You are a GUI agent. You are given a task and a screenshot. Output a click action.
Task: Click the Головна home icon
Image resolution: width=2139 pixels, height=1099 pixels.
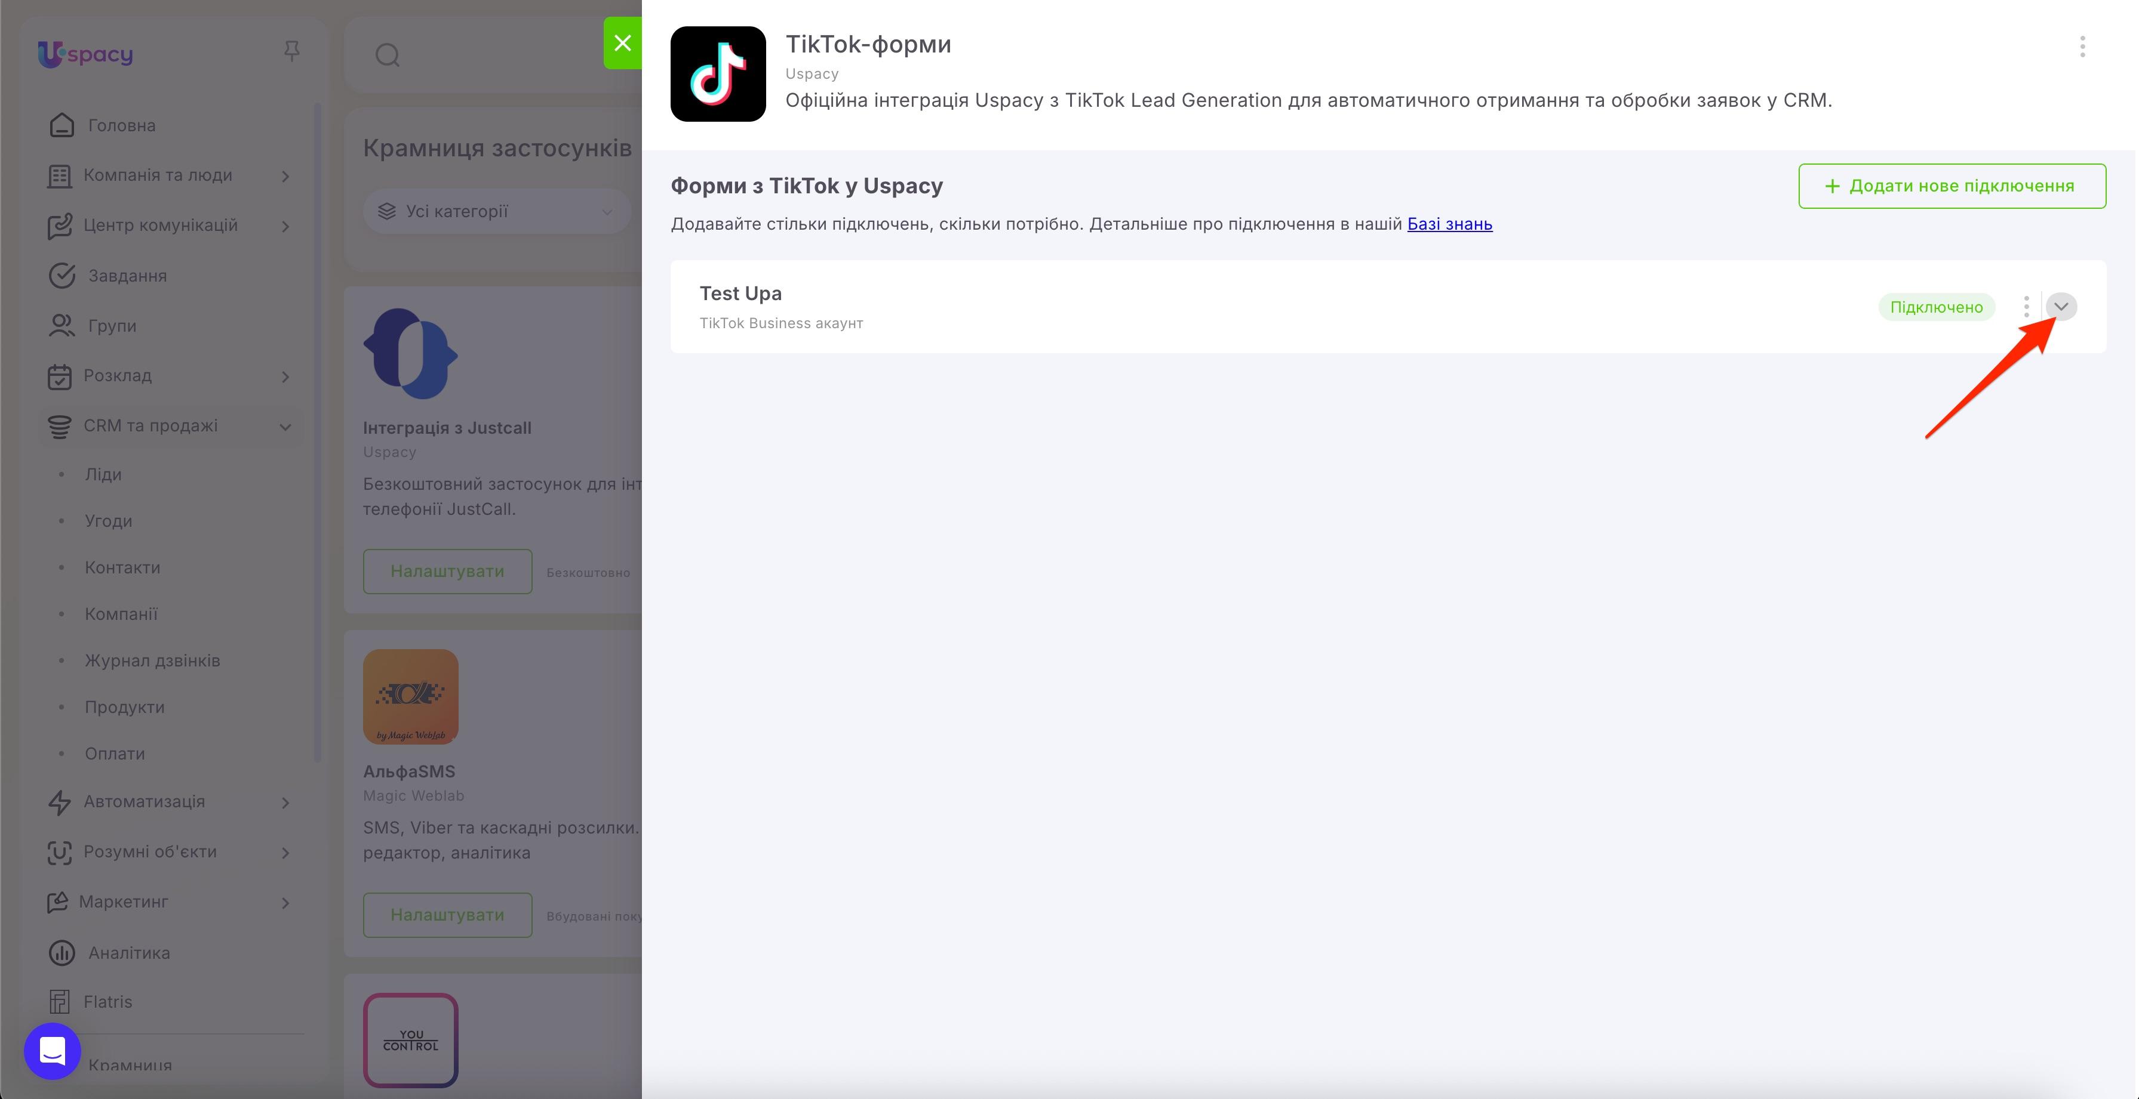click(x=62, y=125)
